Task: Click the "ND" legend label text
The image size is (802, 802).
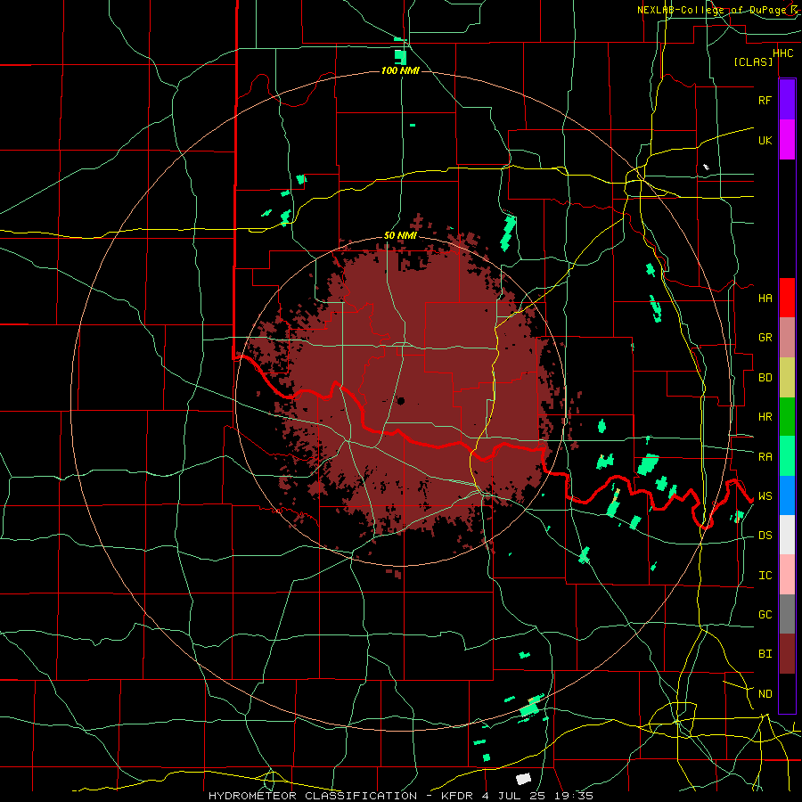Action: (x=765, y=694)
